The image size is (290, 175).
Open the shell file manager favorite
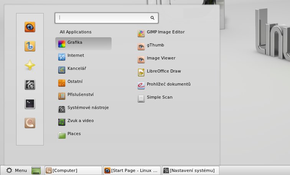click(x=30, y=123)
